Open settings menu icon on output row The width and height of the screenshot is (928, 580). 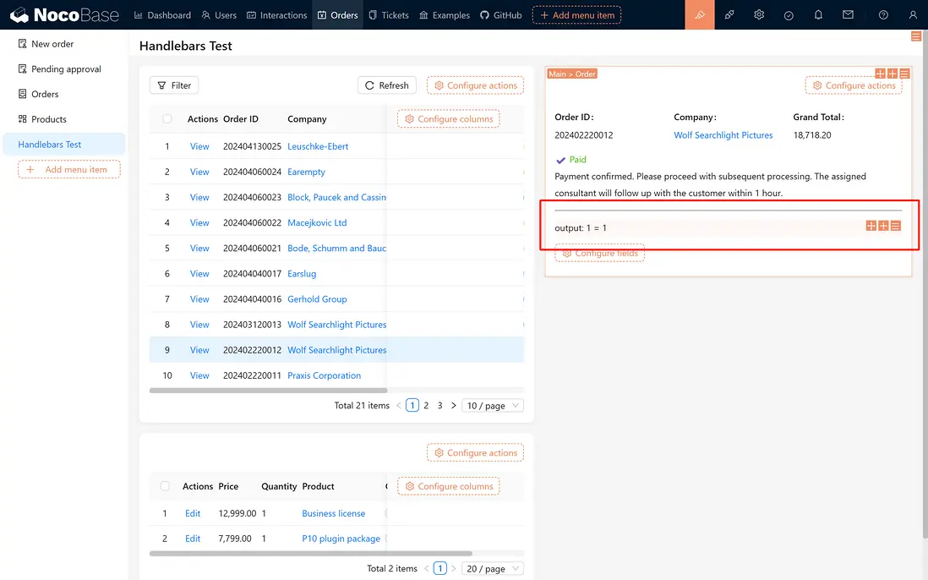tap(895, 226)
